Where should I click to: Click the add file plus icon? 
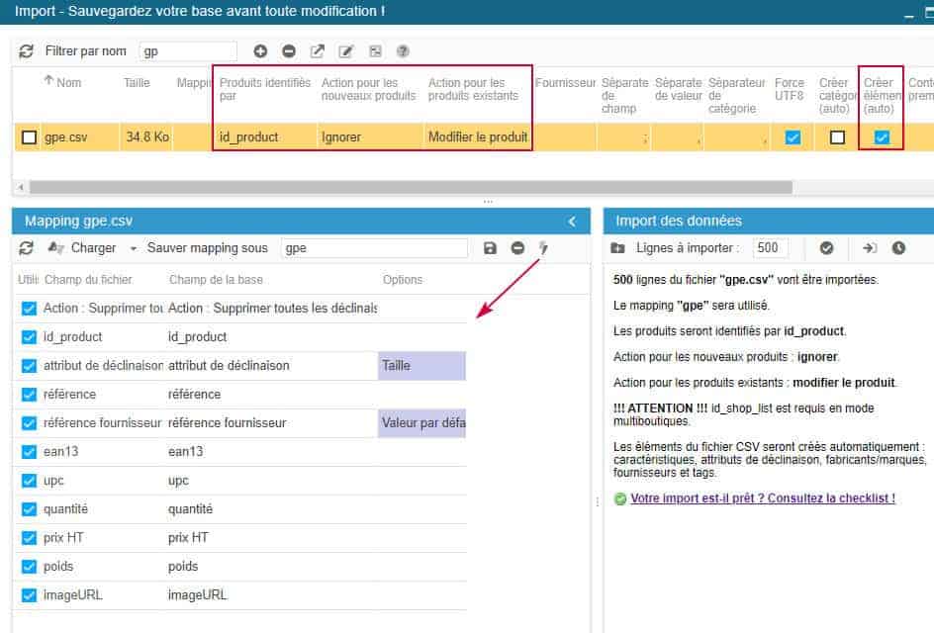coord(260,51)
